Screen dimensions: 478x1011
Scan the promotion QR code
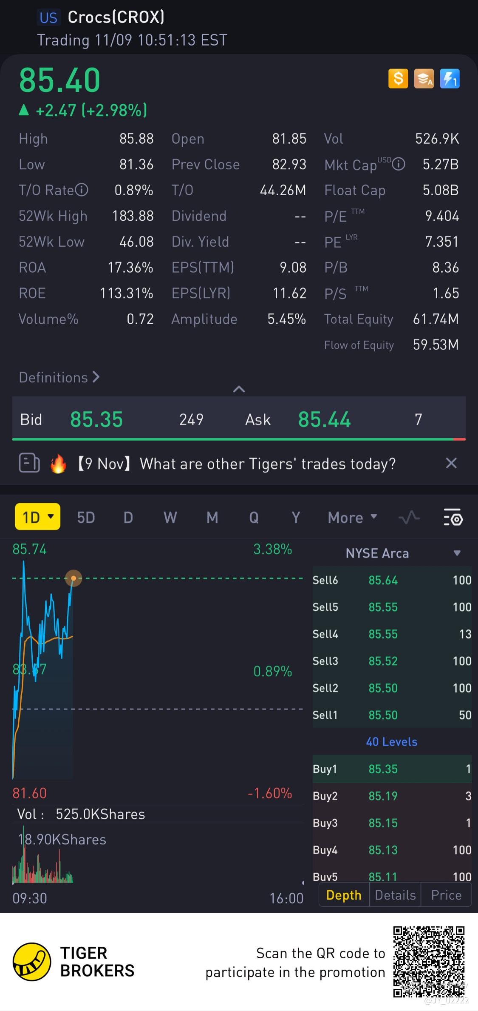[x=429, y=961]
